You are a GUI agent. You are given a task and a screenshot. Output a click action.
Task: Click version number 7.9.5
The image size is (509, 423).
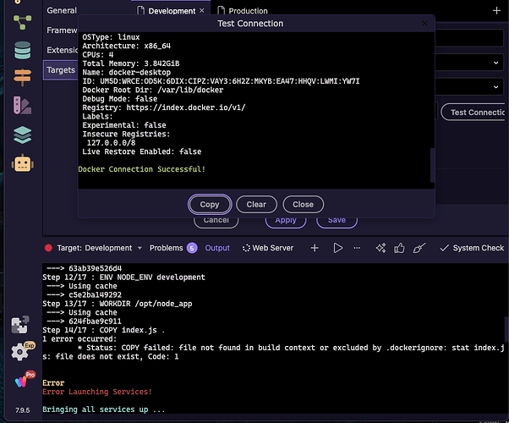pos(22,410)
